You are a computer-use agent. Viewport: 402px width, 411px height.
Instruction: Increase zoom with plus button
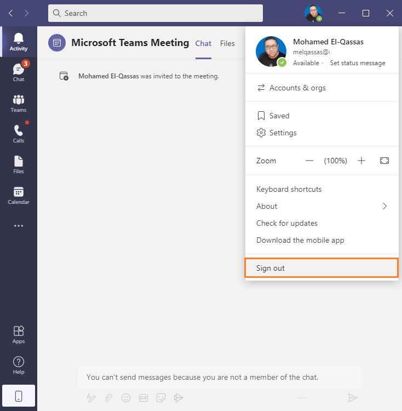coord(361,161)
